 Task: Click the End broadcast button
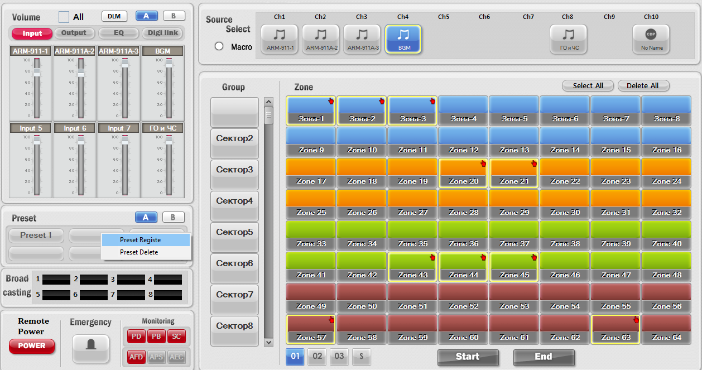pos(544,357)
